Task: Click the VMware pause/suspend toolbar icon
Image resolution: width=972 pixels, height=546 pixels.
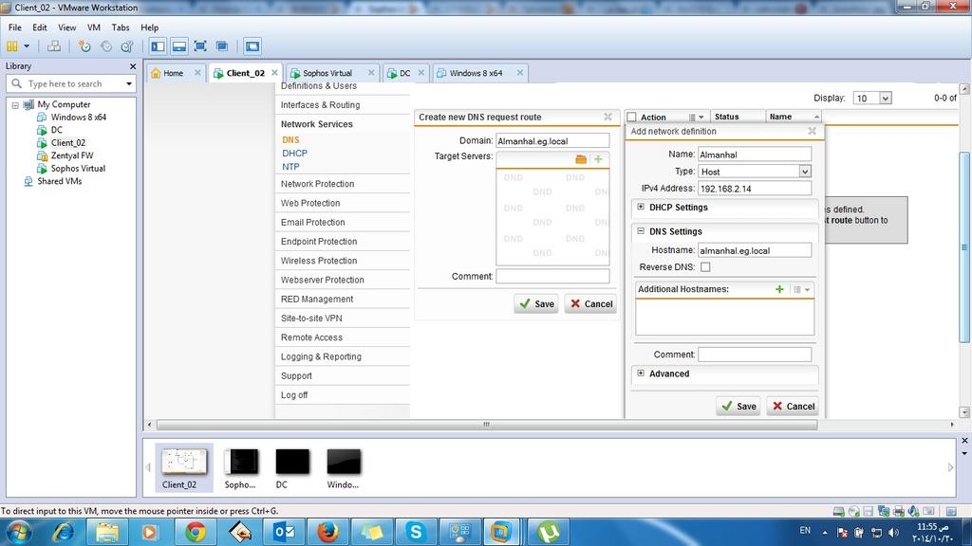Action: coord(11,46)
